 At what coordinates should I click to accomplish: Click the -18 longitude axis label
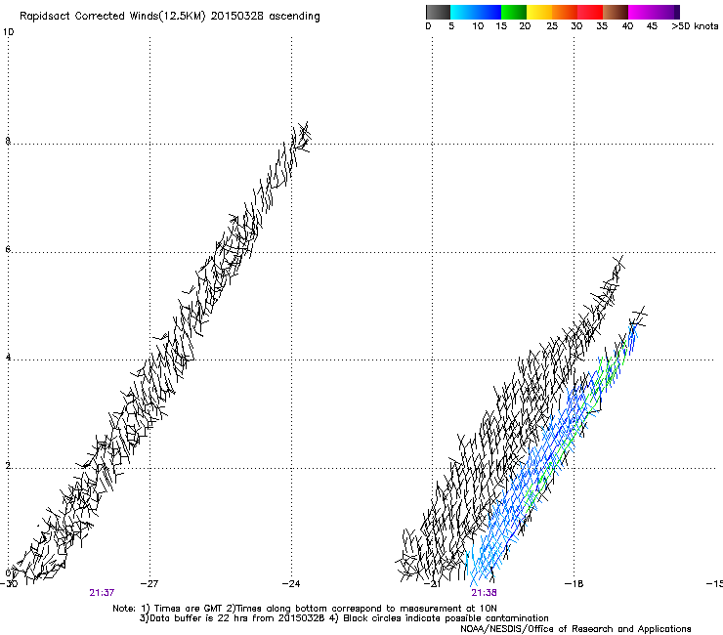click(574, 583)
